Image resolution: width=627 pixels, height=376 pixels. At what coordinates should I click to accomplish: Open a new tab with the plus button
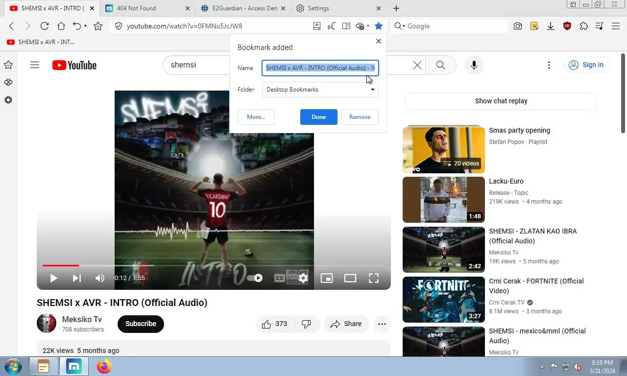click(x=396, y=8)
